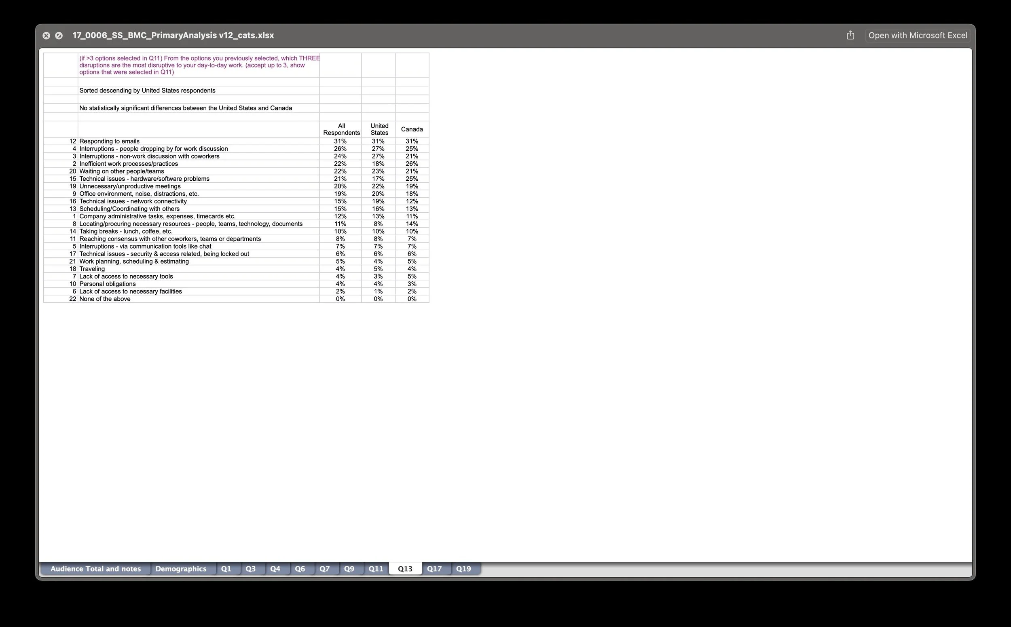1011x627 pixels.
Task: Close the Quick Look preview window
Action: click(47, 36)
